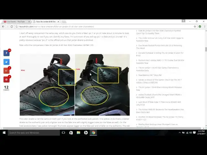Bookmark this page with the star icon
The image size is (207, 155).
(x=195, y=26)
